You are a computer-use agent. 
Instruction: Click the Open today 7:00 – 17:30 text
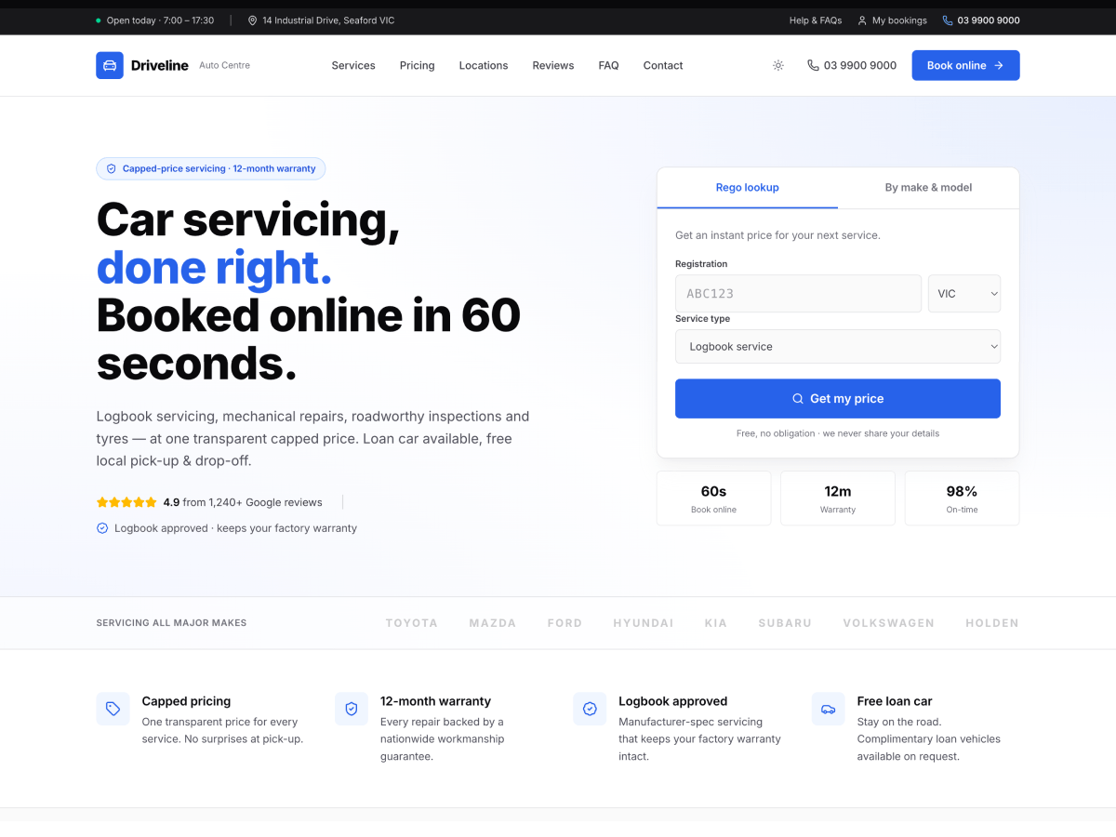pos(160,20)
